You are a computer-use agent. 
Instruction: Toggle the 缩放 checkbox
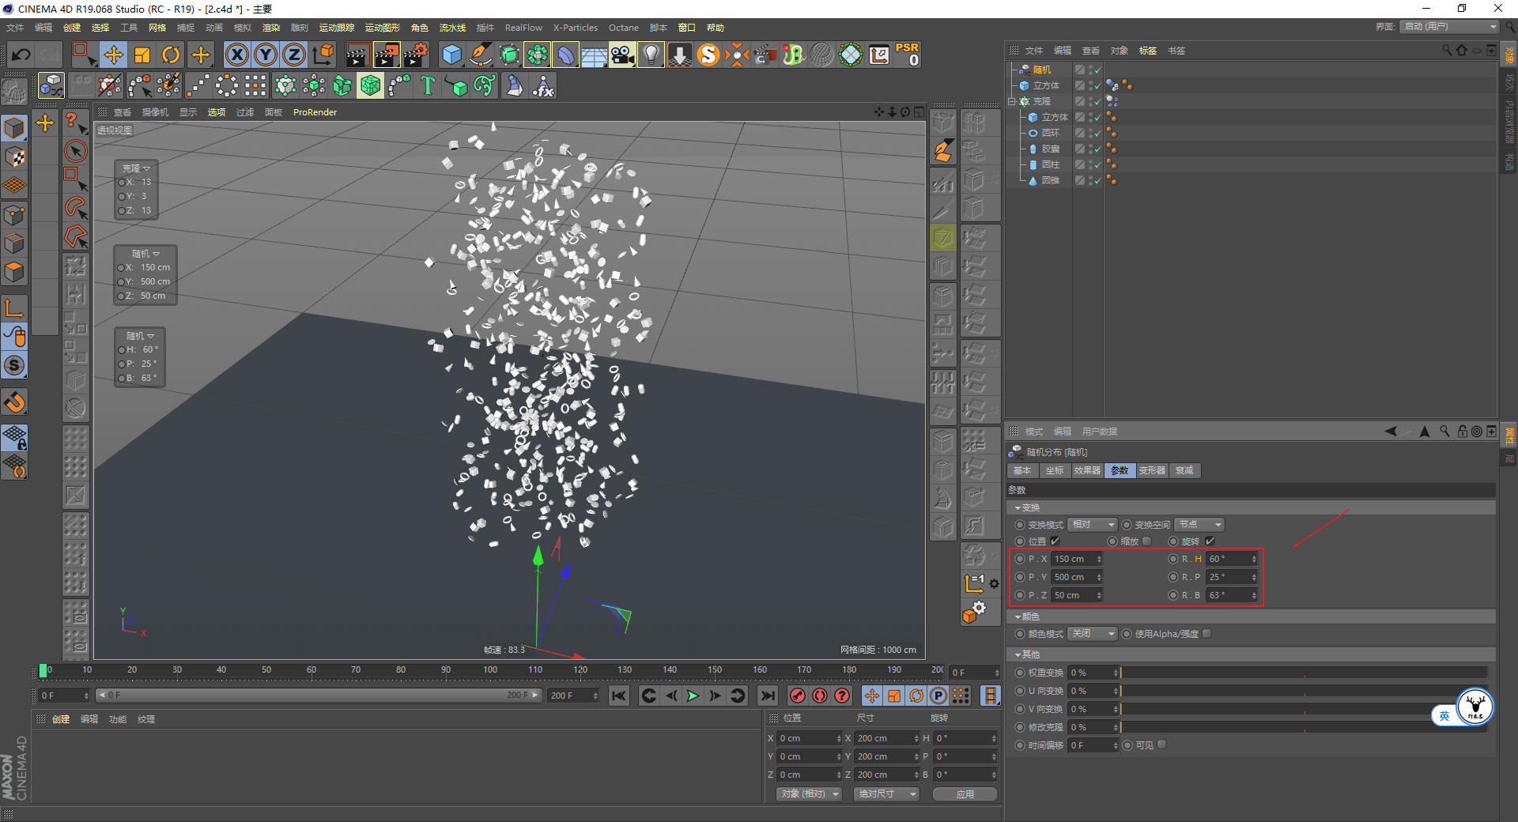click(1147, 541)
